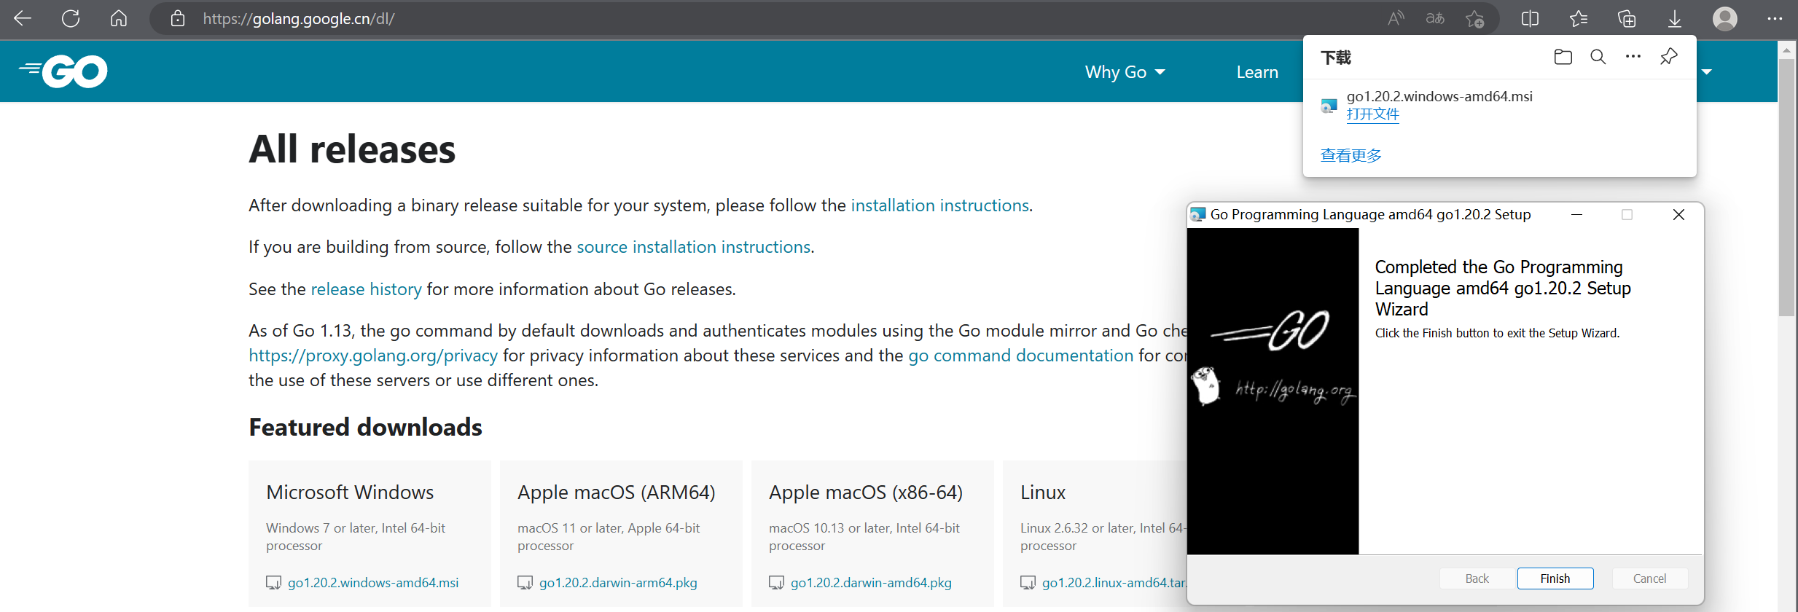Click the scrollbar up arrow
Viewport: 1798px width, 612px height.
click(1786, 50)
